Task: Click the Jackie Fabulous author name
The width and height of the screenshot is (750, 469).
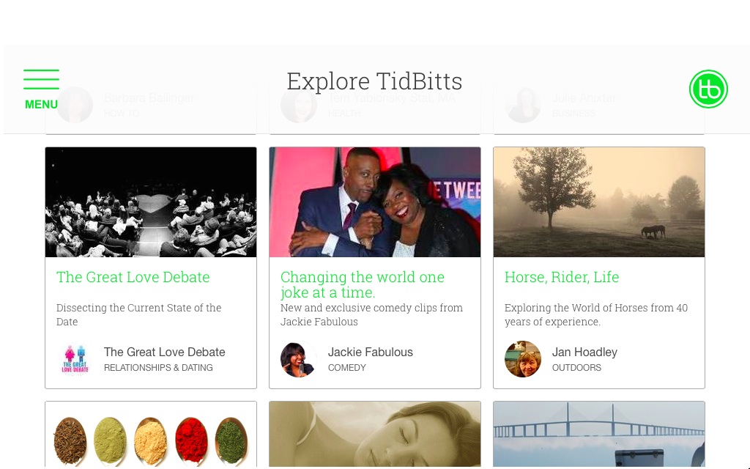Action: click(371, 352)
